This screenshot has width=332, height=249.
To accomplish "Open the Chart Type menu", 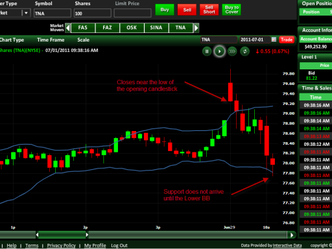I will click(x=12, y=40).
